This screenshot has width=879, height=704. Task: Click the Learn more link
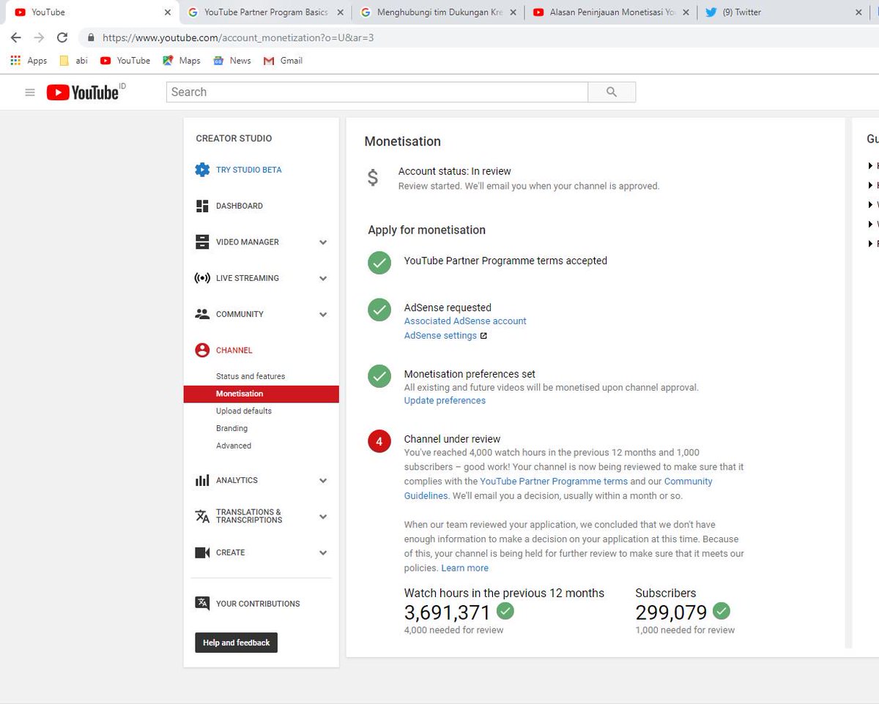(x=464, y=569)
